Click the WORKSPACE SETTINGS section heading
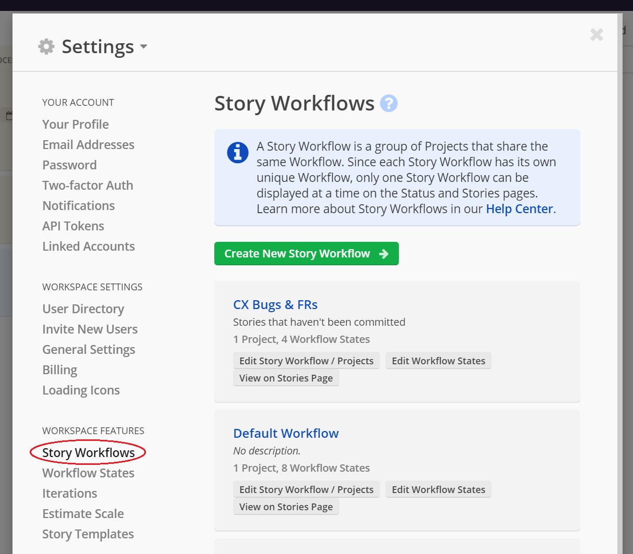This screenshot has height=554, width=633. click(x=92, y=287)
